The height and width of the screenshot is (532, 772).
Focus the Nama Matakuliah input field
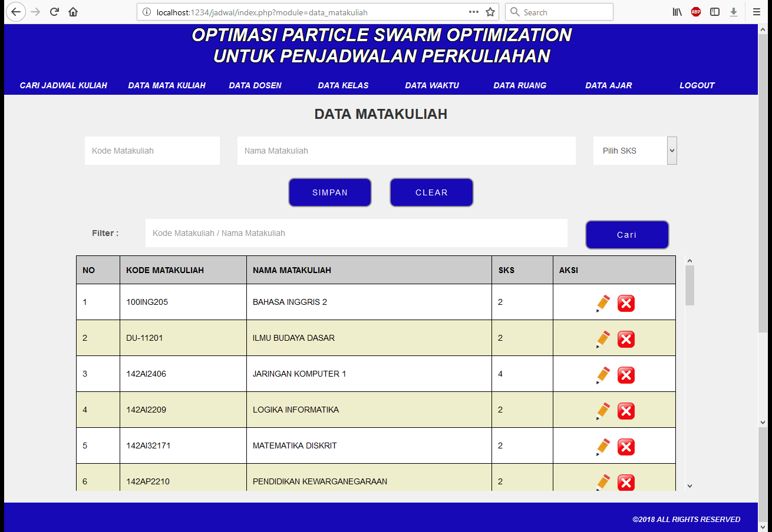pyautogui.click(x=406, y=151)
